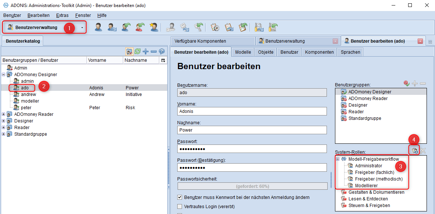Image resolution: width=435 pixels, height=214 pixels.
Task: Select user modeller in the catalog tree
Action: [30, 101]
